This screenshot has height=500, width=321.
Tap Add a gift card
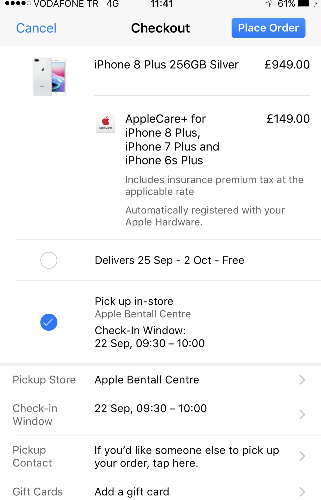pos(132,491)
